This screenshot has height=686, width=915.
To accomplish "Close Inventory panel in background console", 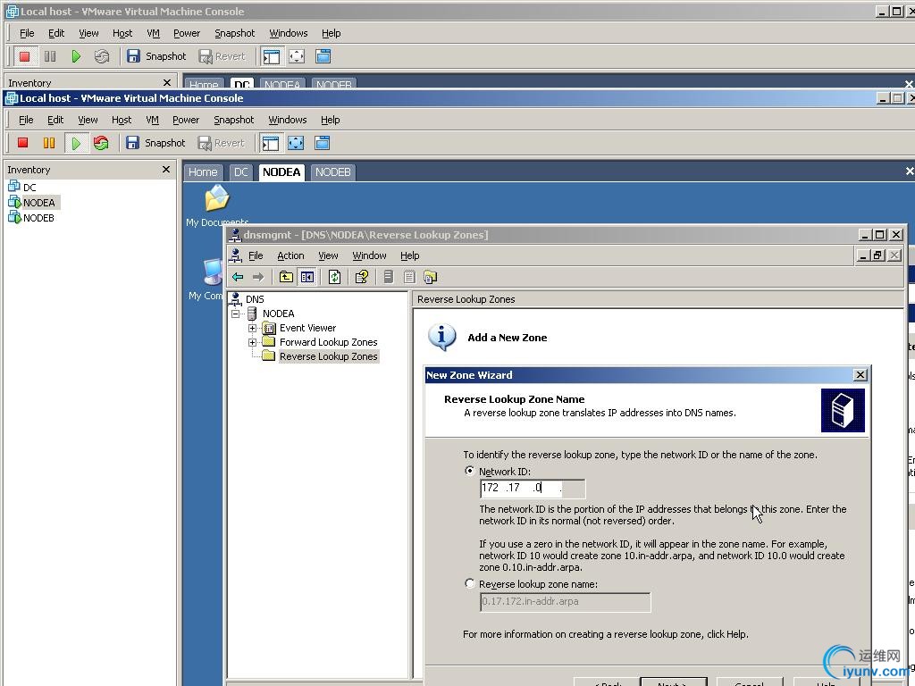I will tap(167, 82).
